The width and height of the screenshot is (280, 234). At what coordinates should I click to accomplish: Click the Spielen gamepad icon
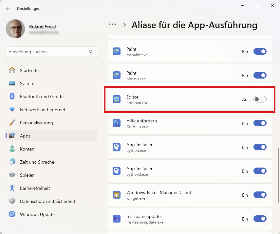(x=12, y=175)
